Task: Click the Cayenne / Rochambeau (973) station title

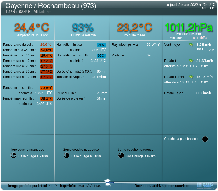Action: [51, 6]
